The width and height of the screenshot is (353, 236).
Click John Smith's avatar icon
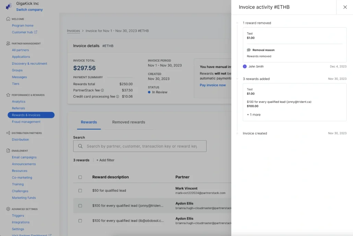tap(245, 66)
